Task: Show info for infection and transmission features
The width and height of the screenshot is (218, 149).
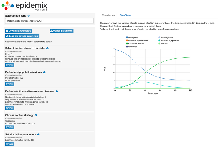Action: 57,91
